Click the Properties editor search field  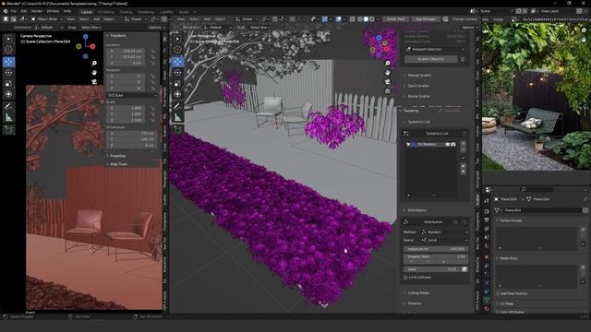[x=537, y=189]
